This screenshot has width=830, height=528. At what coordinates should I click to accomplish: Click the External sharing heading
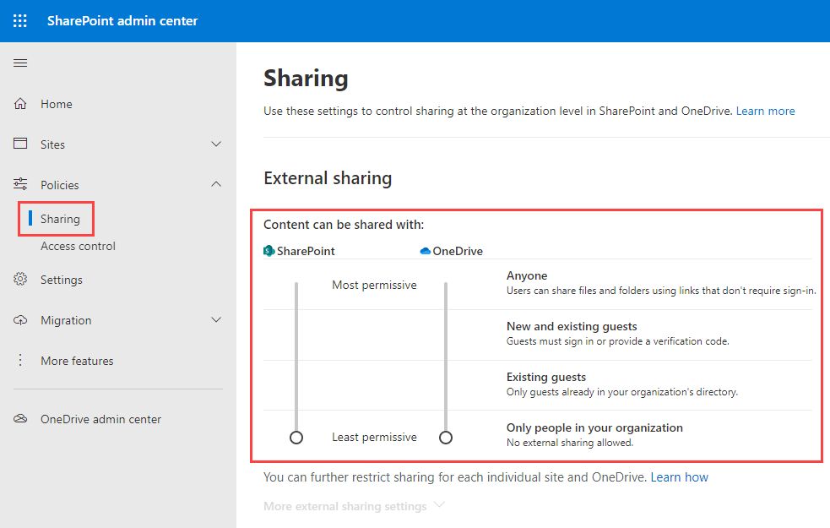pos(328,178)
